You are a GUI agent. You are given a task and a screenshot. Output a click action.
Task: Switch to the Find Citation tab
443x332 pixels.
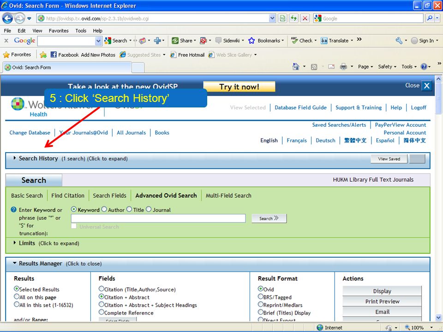[x=68, y=196]
